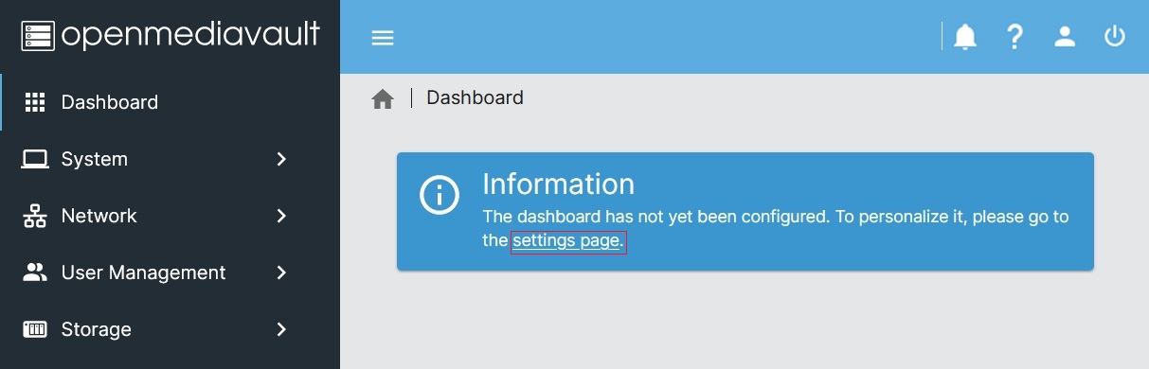This screenshot has width=1149, height=369.
Task: Expand the Network chevron arrow
Action: tap(281, 216)
